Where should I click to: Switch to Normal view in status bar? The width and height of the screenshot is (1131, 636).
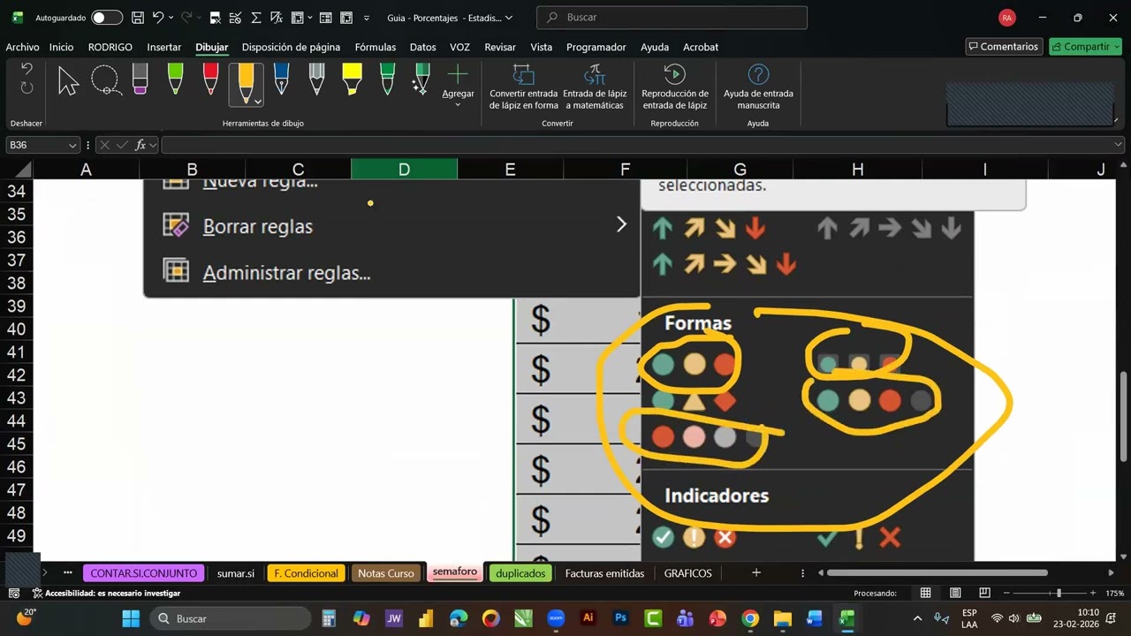925,593
